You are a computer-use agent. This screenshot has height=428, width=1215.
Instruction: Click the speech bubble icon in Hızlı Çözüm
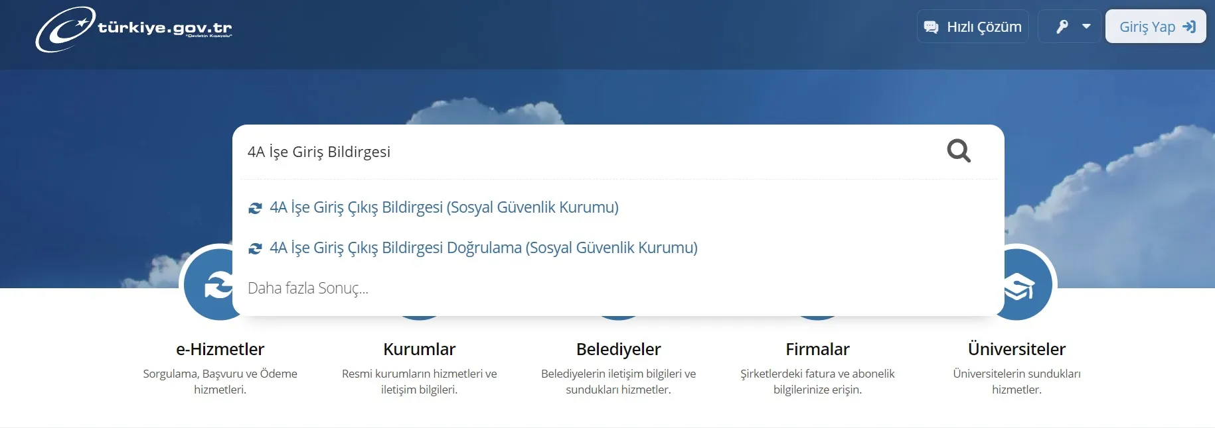pos(931,27)
